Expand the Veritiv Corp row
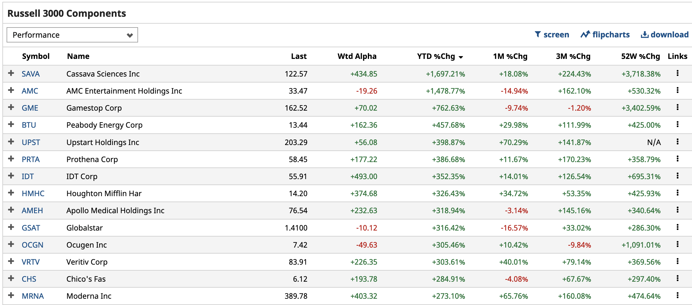Viewport: 692px width, 305px height. (x=11, y=261)
